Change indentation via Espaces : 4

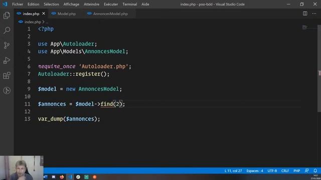pyautogui.click(x=255, y=170)
